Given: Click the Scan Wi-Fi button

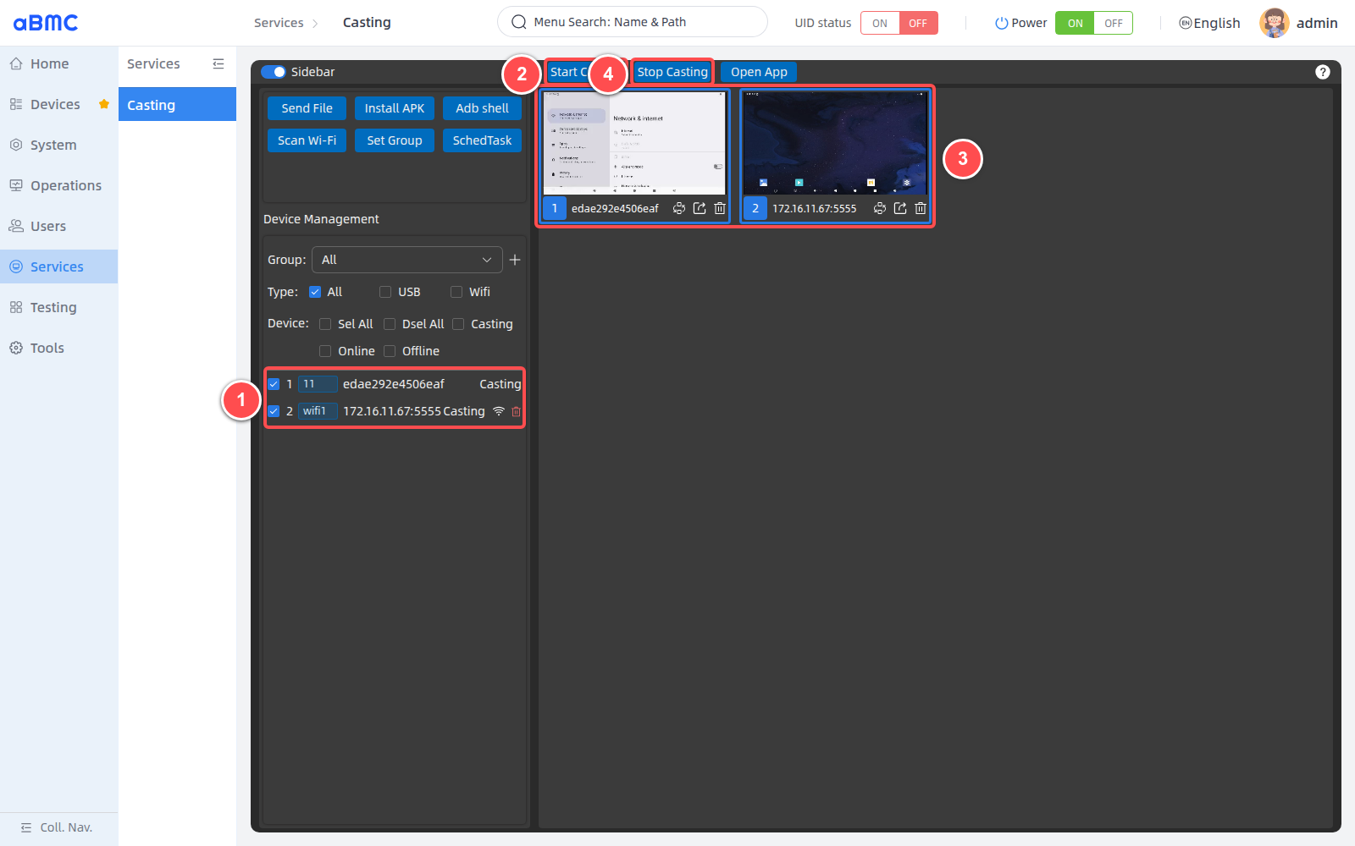Looking at the screenshot, I should (x=307, y=140).
